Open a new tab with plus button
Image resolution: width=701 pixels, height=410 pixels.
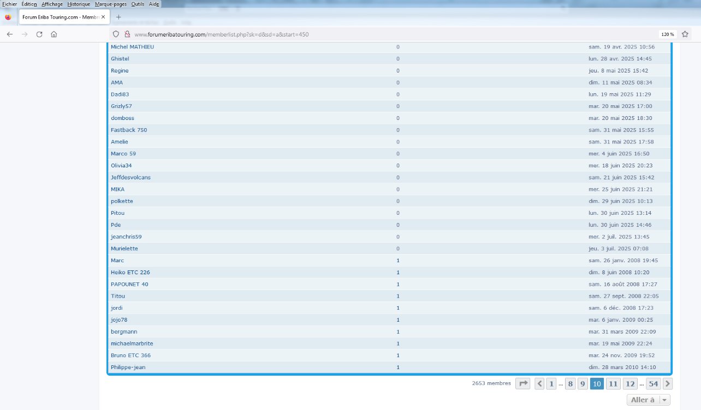pos(118,17)
